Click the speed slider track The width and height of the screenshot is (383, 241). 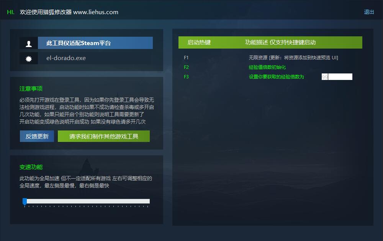pyautogui.click(x=86, y=201)
